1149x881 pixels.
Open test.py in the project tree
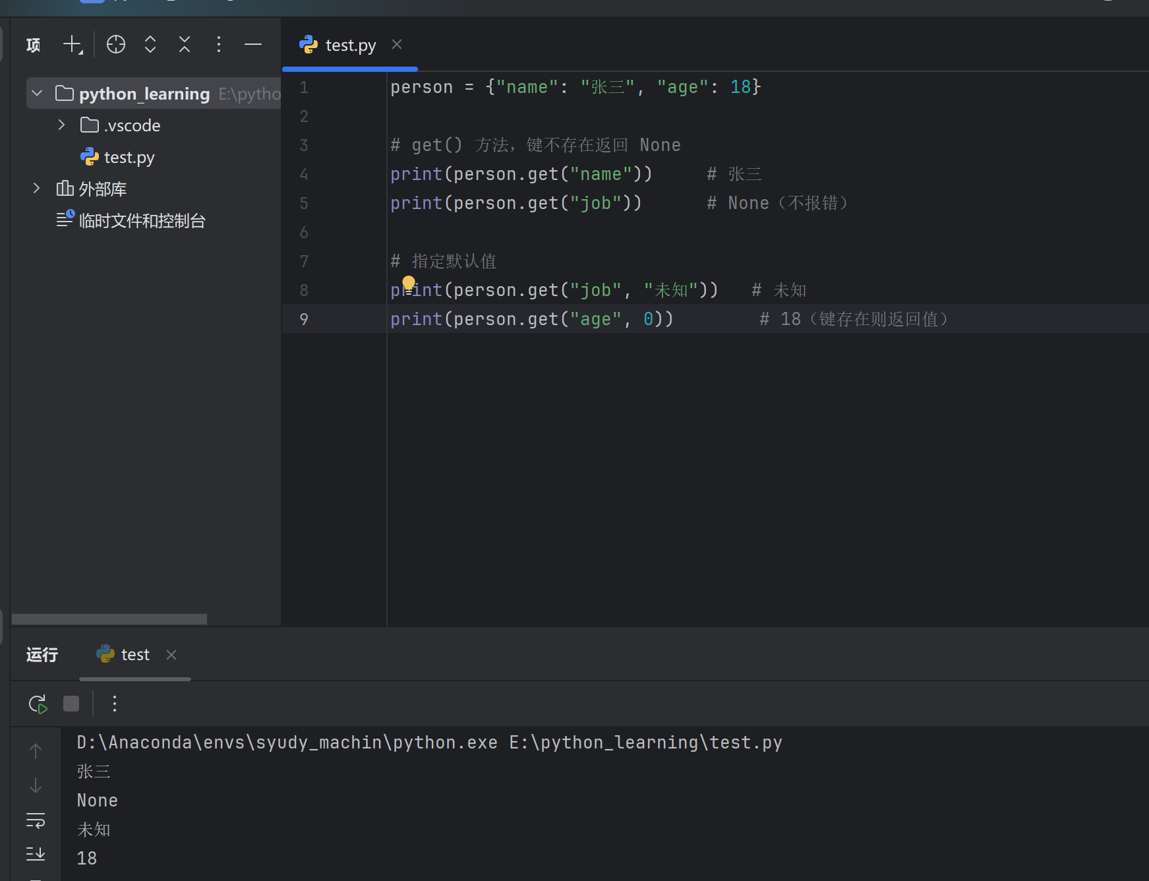129,158
